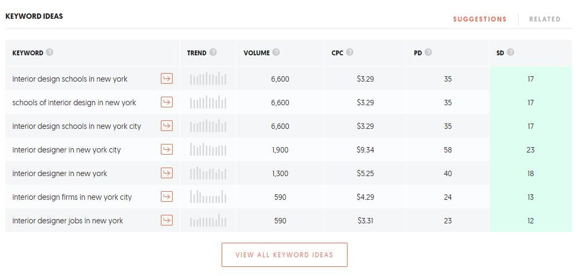Click View All Keyword Ideas button
The image size is (581, 276).
(284, 255)
